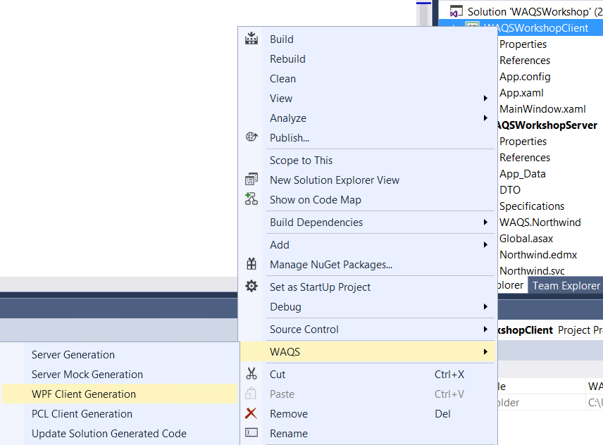
Task: Select Build in the context menu
Action: (368, 39)
